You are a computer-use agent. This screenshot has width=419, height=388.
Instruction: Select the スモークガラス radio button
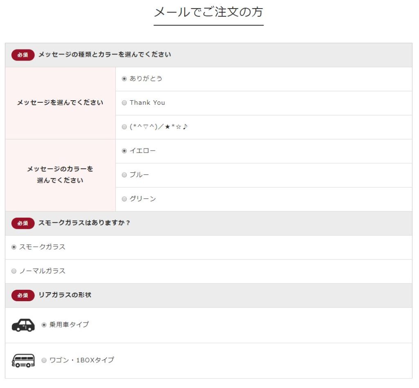pos(14,247)
